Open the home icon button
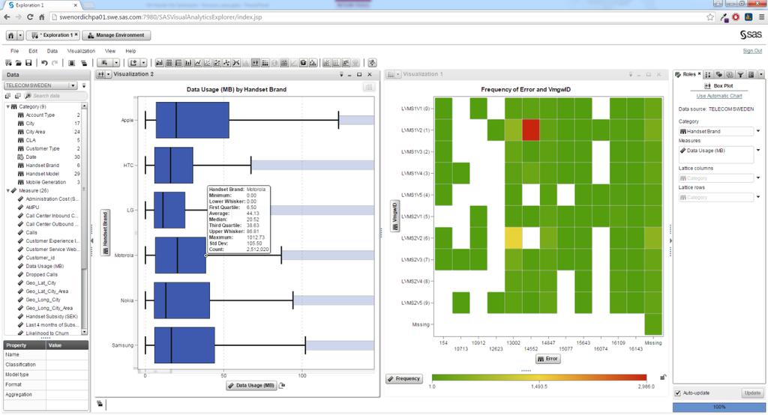The width and height of the screenshot is (768, 415). pyautogui.click(x=10, y=35)
